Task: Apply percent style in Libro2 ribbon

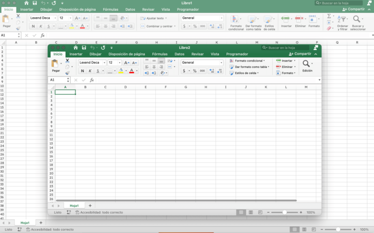Action: (x=195, y=71)
